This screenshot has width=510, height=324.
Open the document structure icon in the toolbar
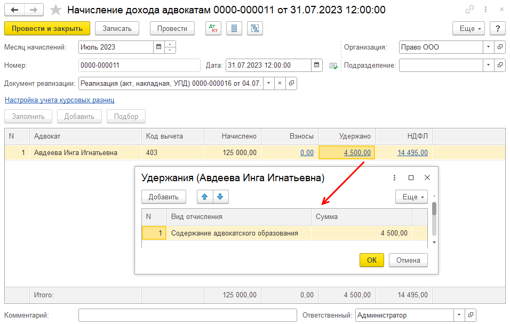[x=255, y=28]
